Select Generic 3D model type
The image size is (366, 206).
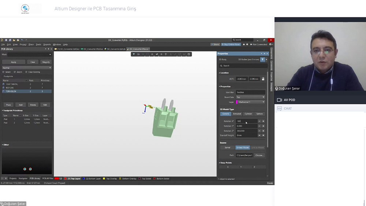coord(226,114)
